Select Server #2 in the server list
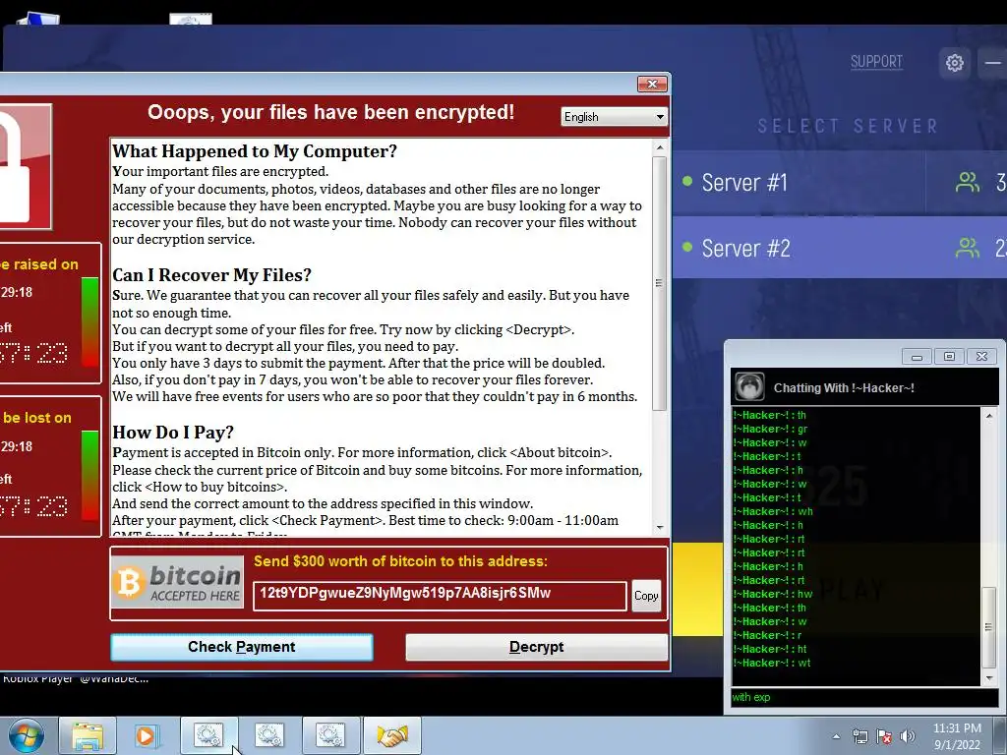Viewport: 1007px width, 755px height. (x=840, y=248)
